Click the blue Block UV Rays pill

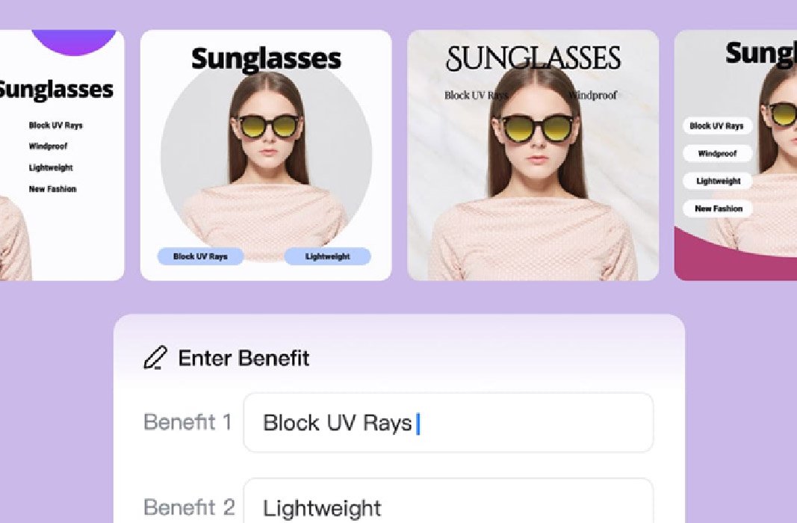200,256
